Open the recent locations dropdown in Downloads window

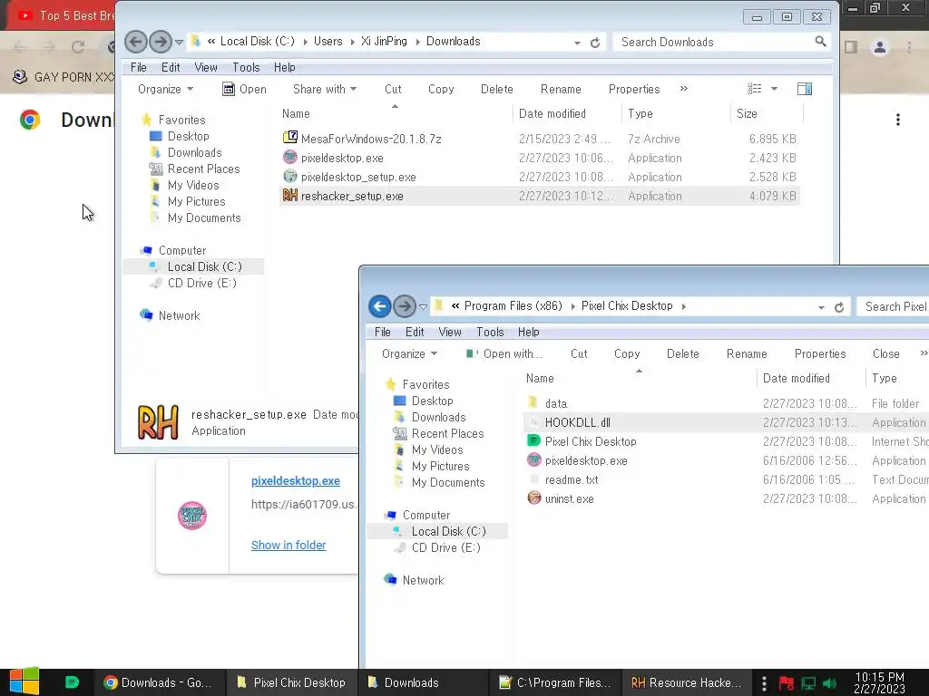point(179,42)
